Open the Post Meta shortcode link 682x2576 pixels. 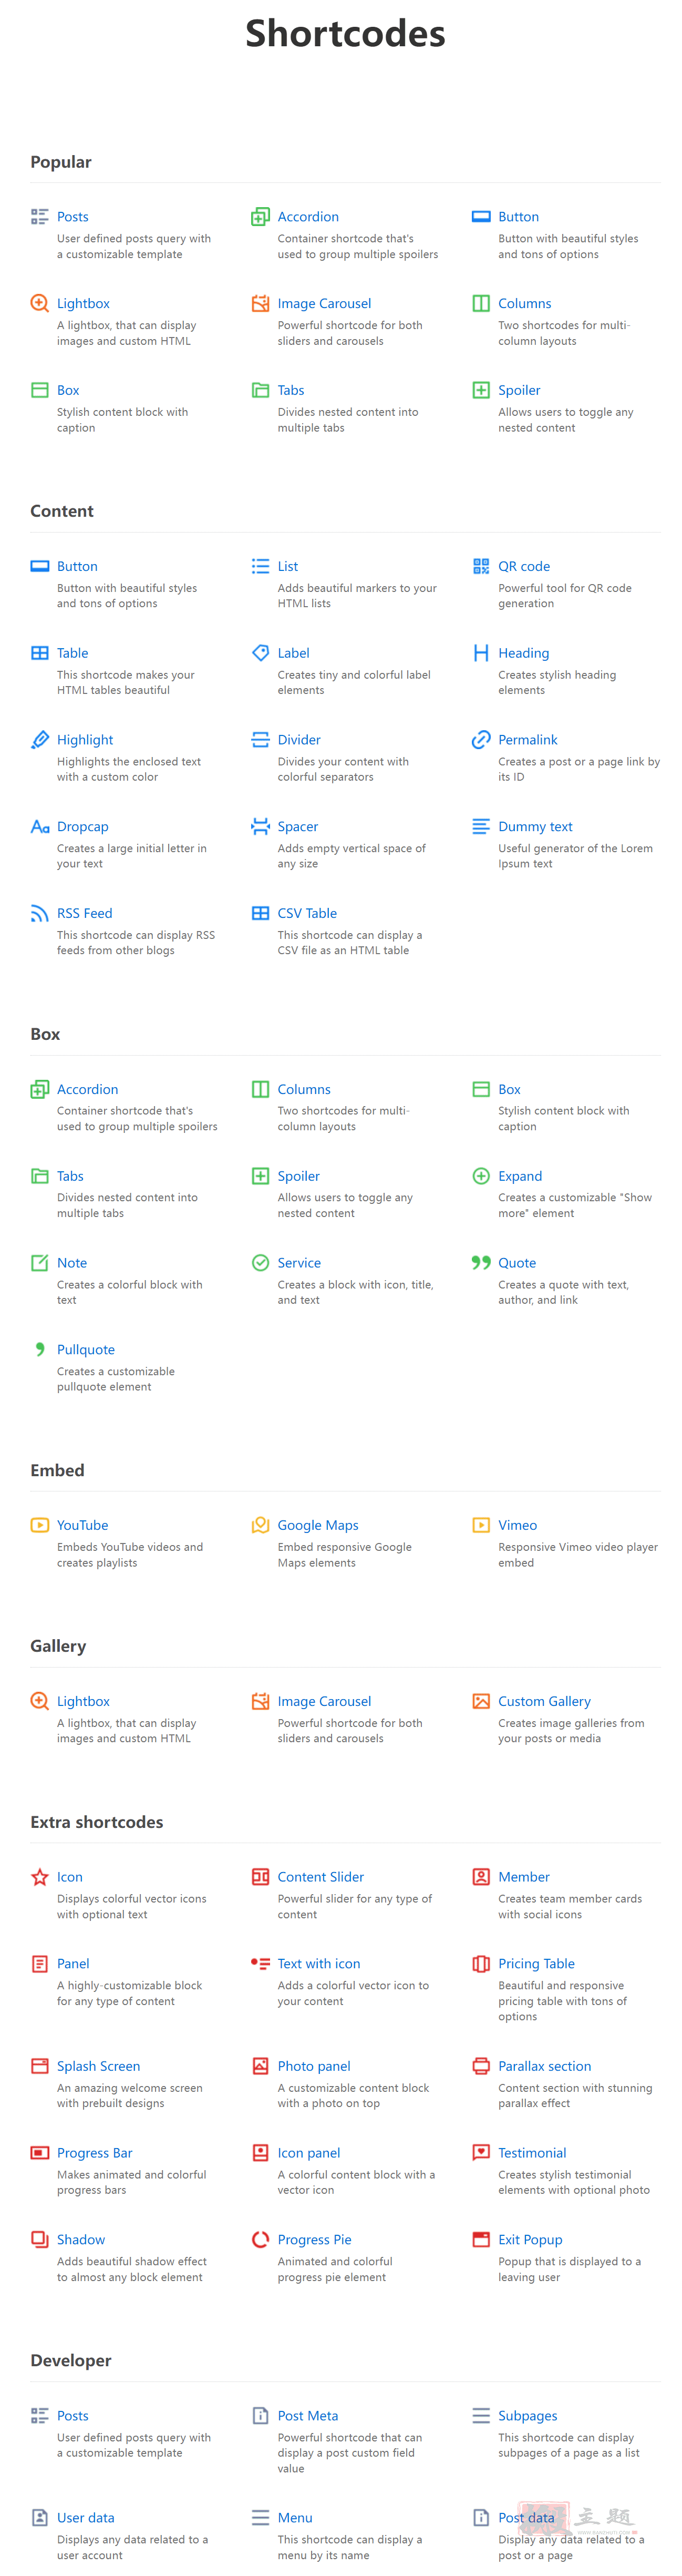pos(307,2415)
